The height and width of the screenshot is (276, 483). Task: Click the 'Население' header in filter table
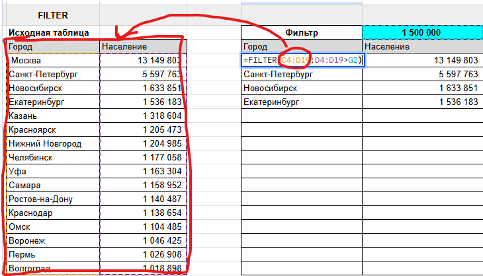click(422, 46)
